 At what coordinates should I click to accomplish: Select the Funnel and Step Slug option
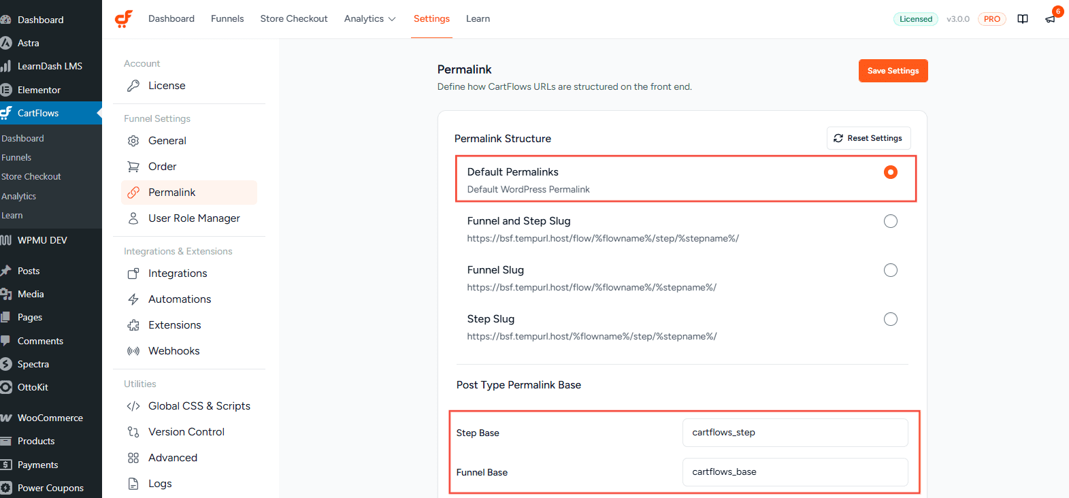coord(890,221)
